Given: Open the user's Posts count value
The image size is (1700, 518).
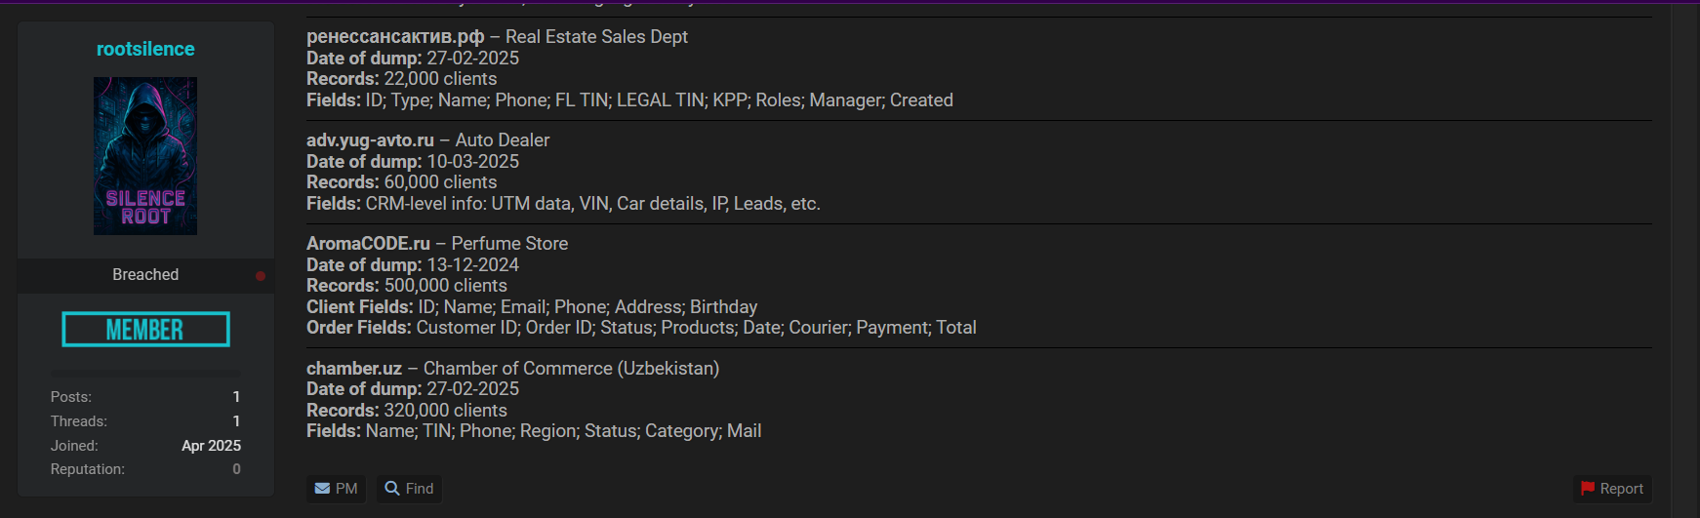Looking at the screenshot, I should pyautogui.click(x=236, y=397).
